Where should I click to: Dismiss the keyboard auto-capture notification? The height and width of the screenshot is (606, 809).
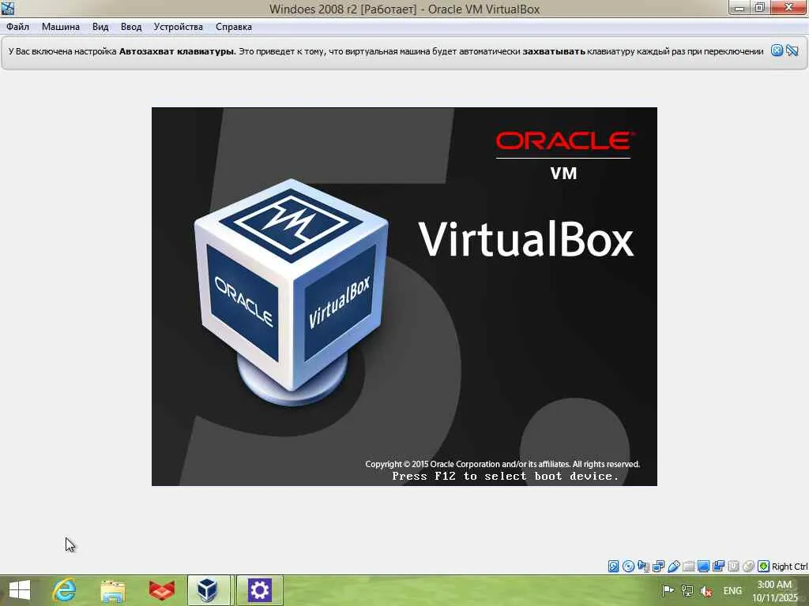click(777, 50)
